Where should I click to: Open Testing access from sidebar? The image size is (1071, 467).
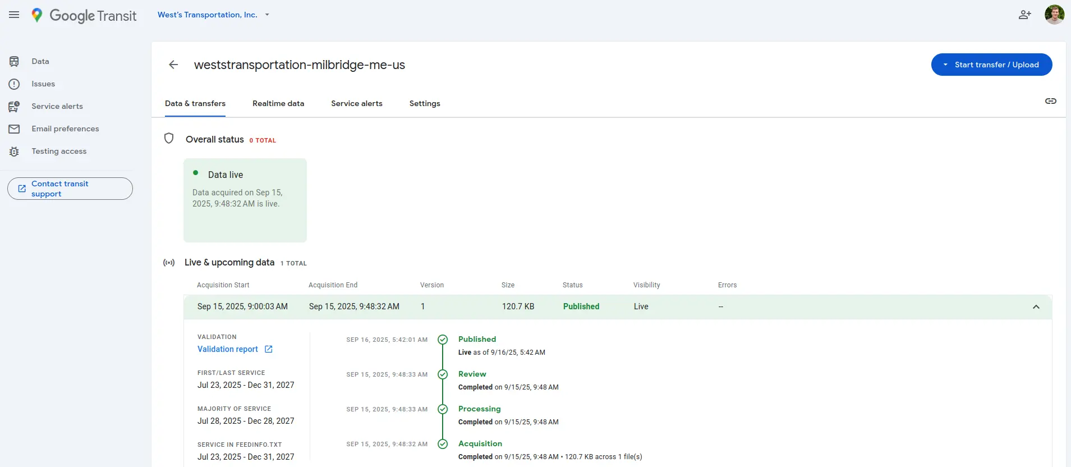tap(58, 151)
